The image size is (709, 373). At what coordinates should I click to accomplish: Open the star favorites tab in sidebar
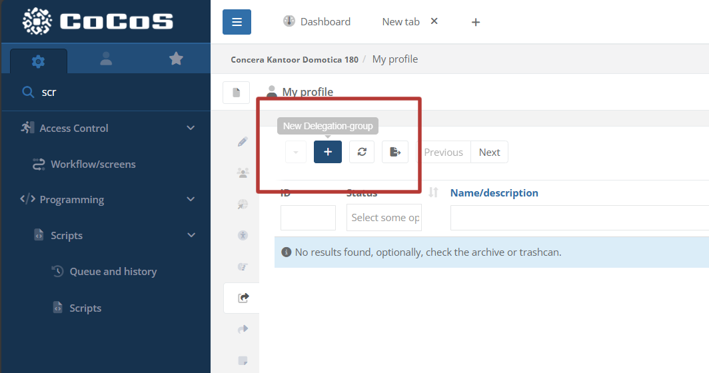(x=176, y=59)
